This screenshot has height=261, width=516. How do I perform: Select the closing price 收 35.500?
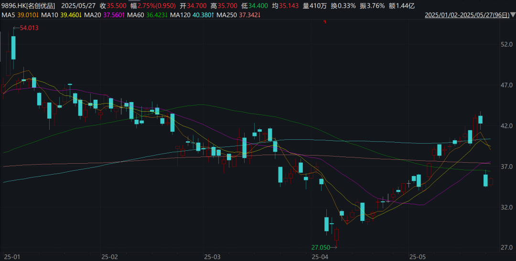(x=113, y=6)
